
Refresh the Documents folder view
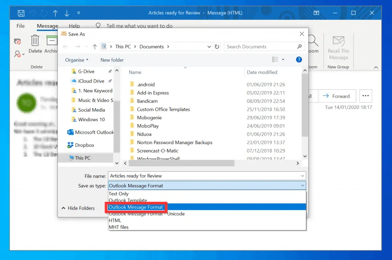pyautogui.click(x=217, y=46)
